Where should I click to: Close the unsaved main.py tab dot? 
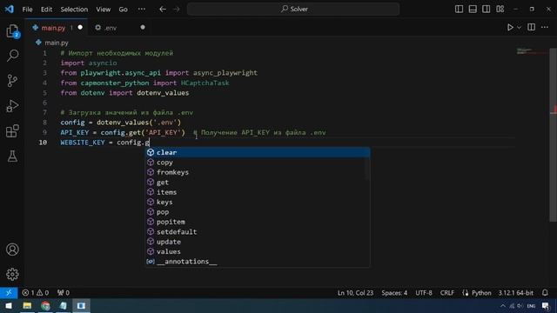coord(80,27)
